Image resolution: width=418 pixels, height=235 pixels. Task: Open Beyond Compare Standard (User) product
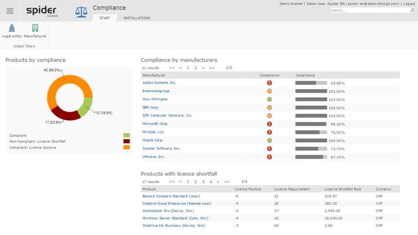click(171, 196)
